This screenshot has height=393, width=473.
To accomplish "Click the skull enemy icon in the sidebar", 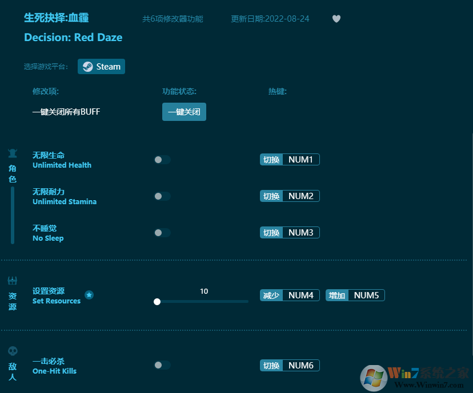I will point(12,351).
